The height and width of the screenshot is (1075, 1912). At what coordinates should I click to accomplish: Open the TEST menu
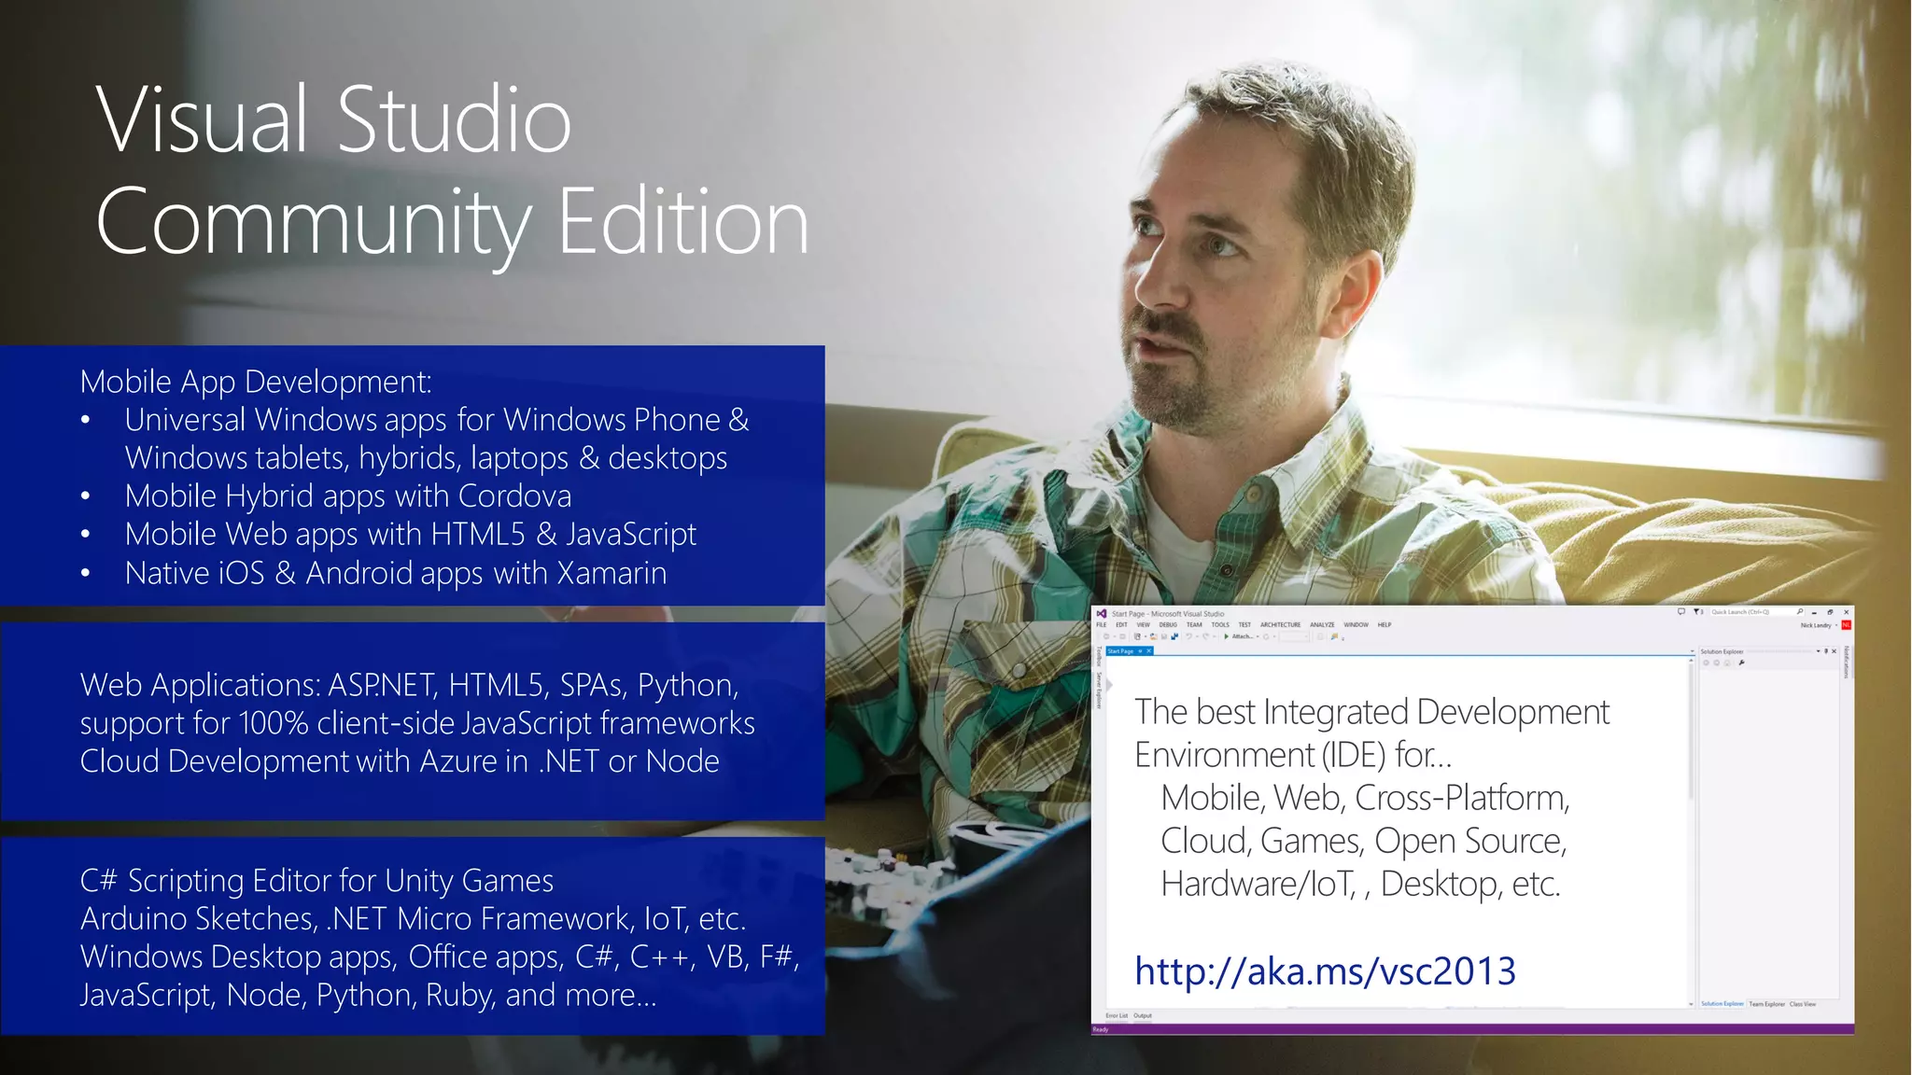1244,624
